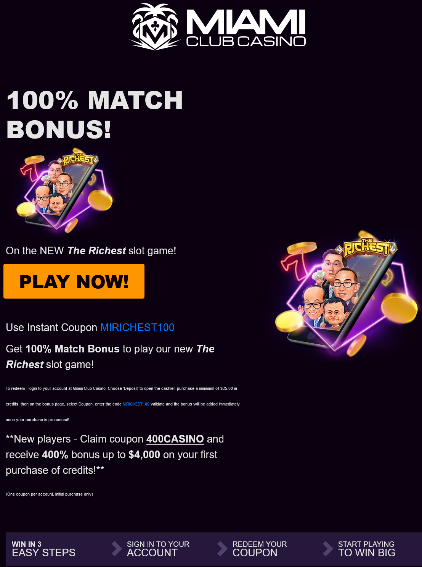The height and width of the screenshot is (567, 422).
Task: Open the 400CASINO coupon link
Action: click(175, 439)
